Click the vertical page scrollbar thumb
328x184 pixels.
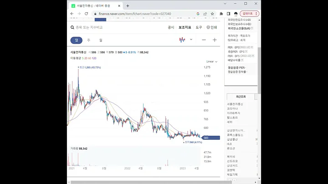click(x=259, y=71)
